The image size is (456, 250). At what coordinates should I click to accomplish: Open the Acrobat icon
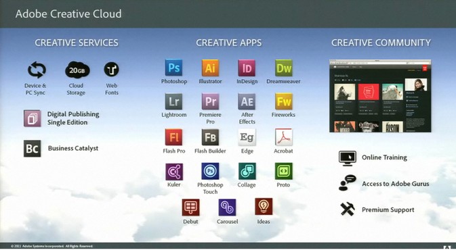(283, 137)
